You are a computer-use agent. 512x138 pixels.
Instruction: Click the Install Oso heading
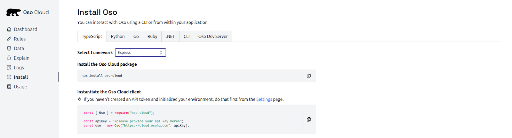click(x=97, y=12)
